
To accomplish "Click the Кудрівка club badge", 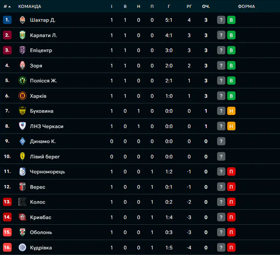I will point(22,247).
